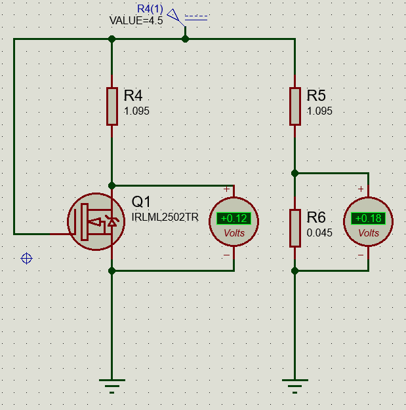This screenshot has height=410, width=406.
Task: Click the ground symbol below Q1
Action: pyautogui.click(x=112, y=384)
